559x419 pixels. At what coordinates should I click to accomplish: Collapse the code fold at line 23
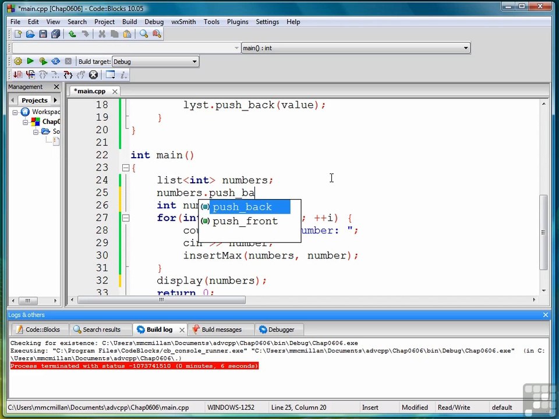click(126, 168)
